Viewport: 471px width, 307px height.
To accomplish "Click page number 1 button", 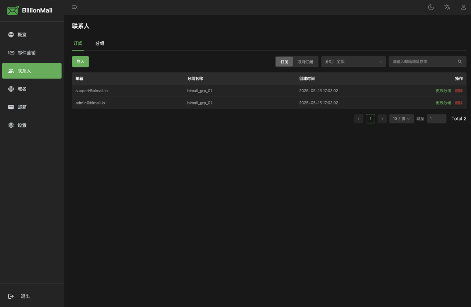I will pos(370,119).
